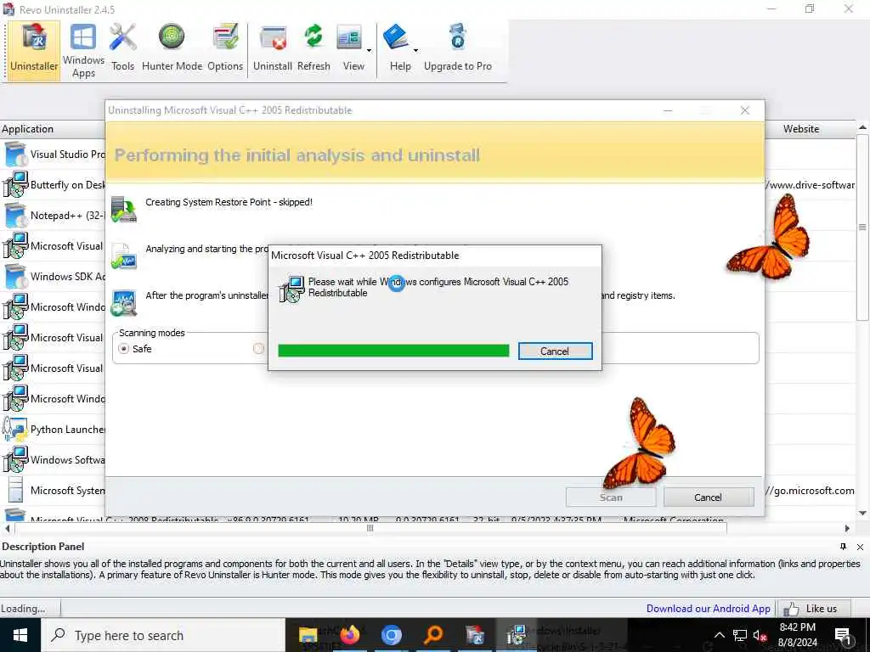Click the muted volume tray icon
The width and height of the screenshot is (870, 652).
pos(760,635)
